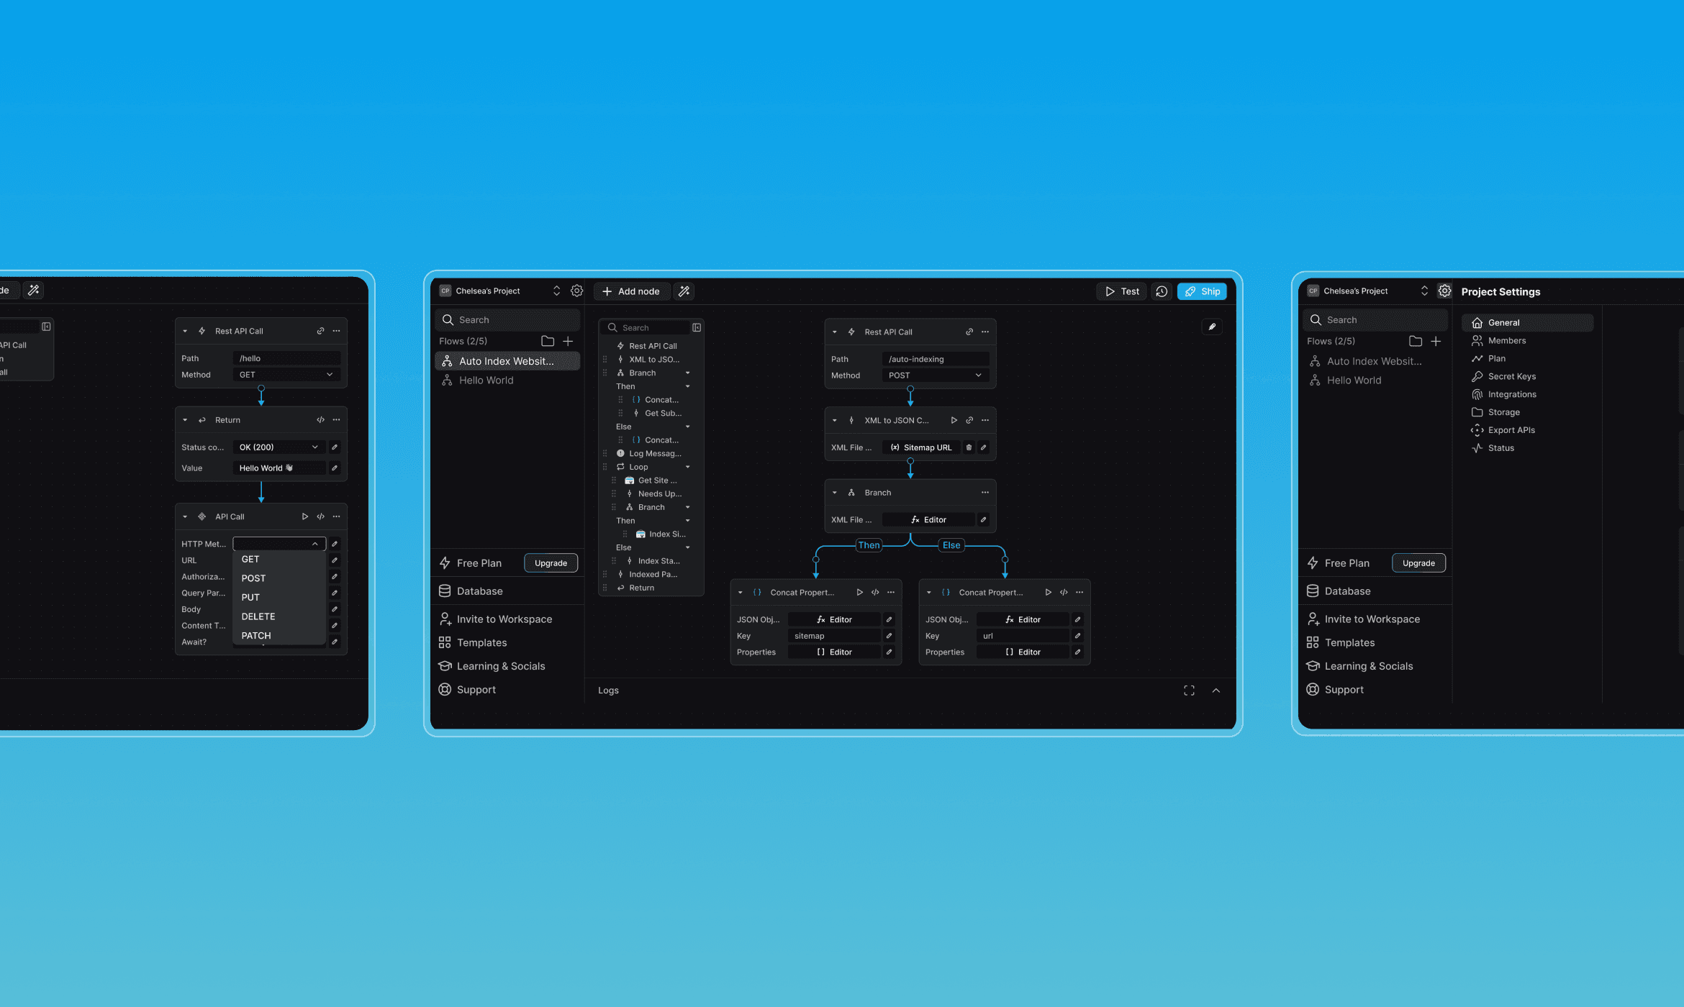Screen dimensions: 1684x1007
Task: Open settings gear in right window header
Action: click(1444, 291)
